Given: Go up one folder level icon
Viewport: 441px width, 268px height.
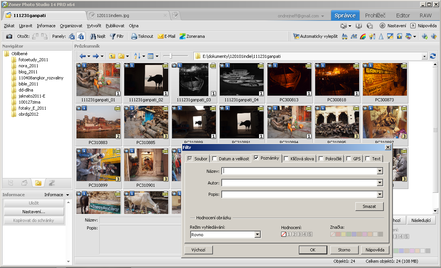Looking at the screenshot, I should click(x=112, y=56).
